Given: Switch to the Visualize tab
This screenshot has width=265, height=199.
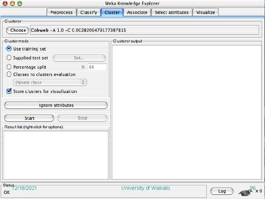Looking at the screenshot, I should click(x=205, y=13).
